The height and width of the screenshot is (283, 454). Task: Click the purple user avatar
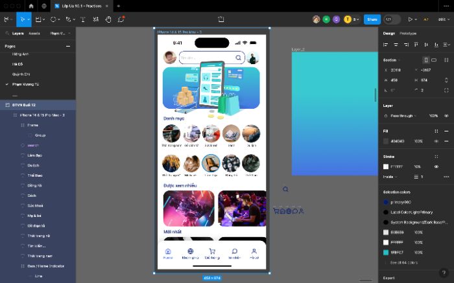pyautogui.click(x=336, y=19)
